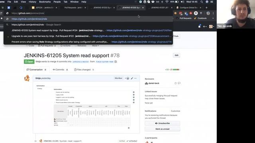
Task: Open the repository Actions tab
Action: (65, 46)
